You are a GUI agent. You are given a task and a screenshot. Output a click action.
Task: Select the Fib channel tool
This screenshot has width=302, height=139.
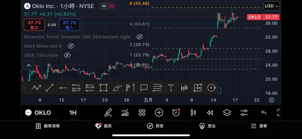pos(76,88)
